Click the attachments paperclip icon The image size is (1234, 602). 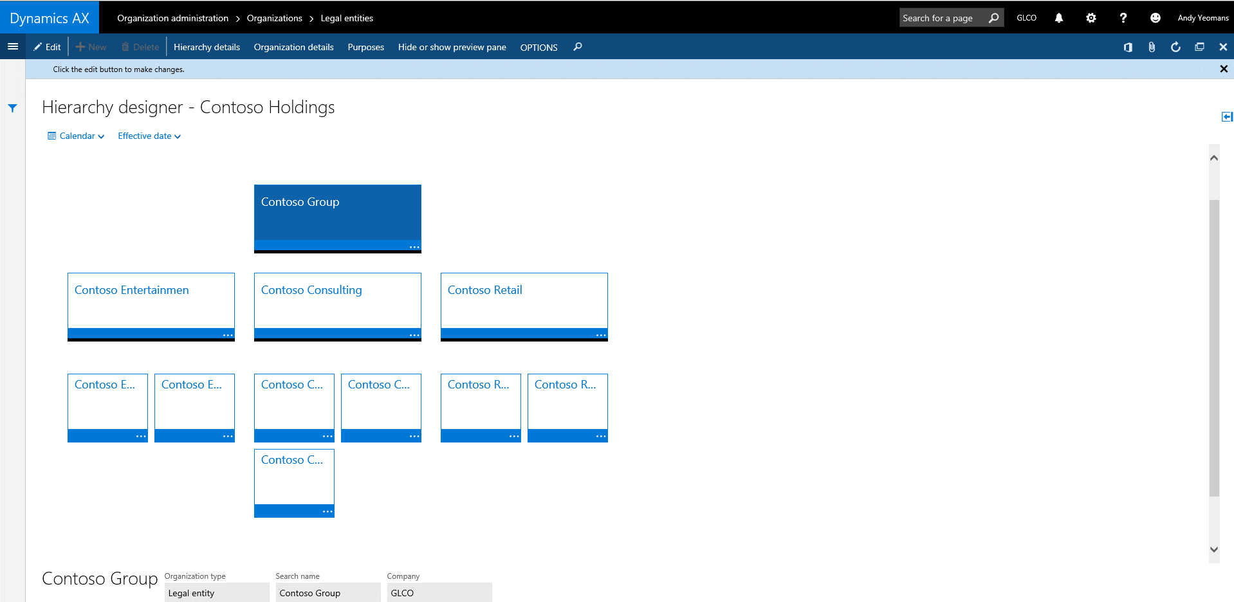pyautogui.click(x=1152, y=47)
